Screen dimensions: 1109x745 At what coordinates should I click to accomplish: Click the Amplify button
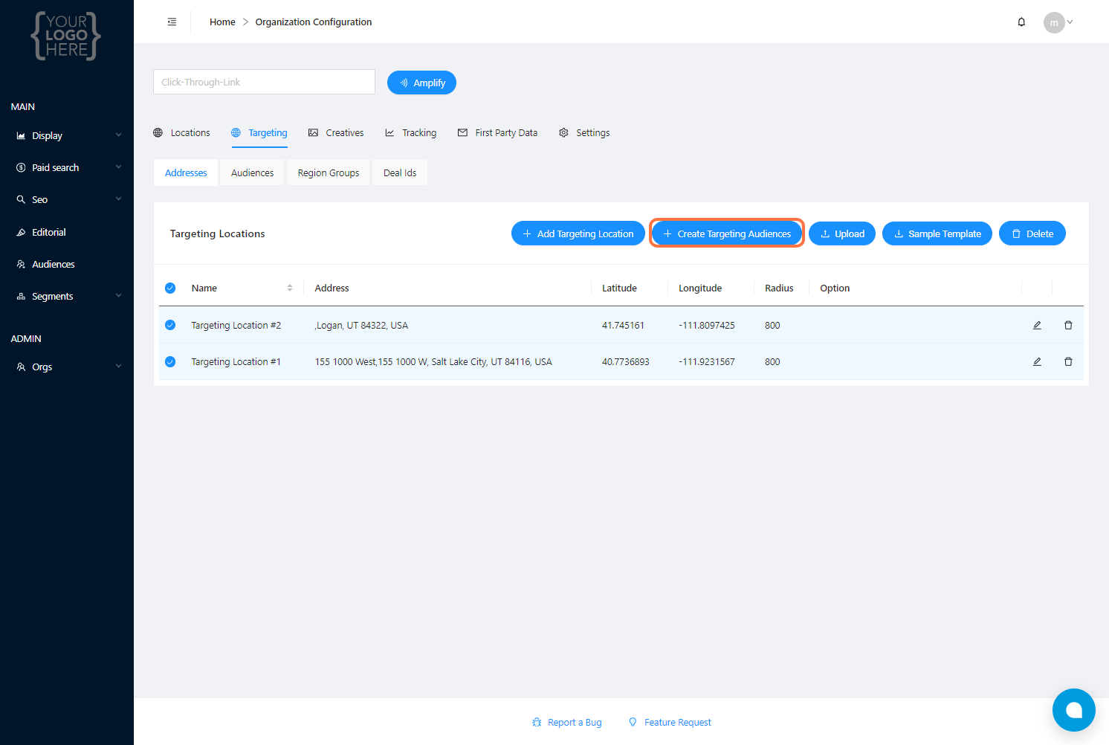[421, 83]
